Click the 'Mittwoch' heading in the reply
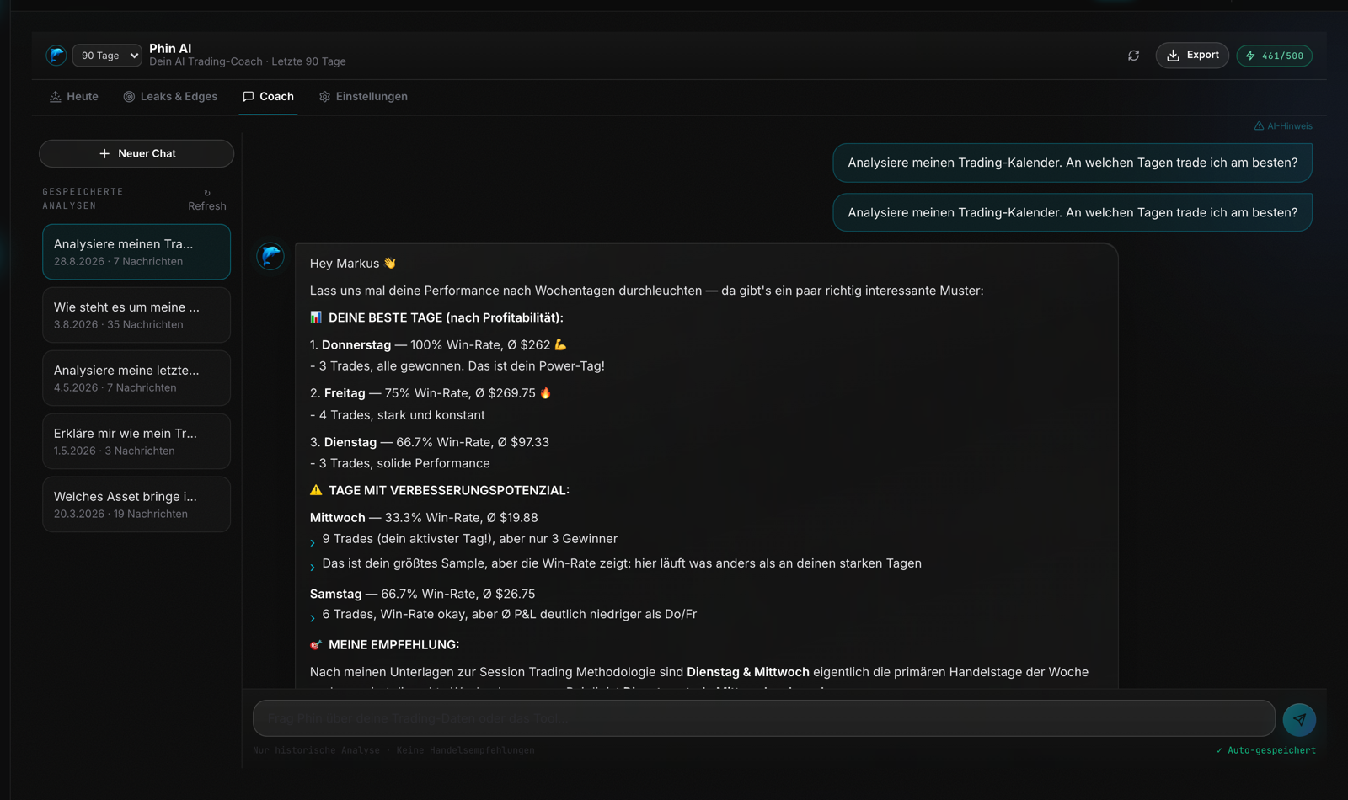The width and height of the screenshot is (1348, 800). tap(338, 518)
